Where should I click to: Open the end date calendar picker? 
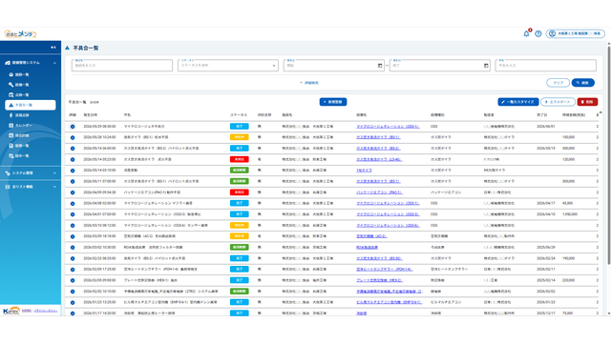(x=486, y=66)
